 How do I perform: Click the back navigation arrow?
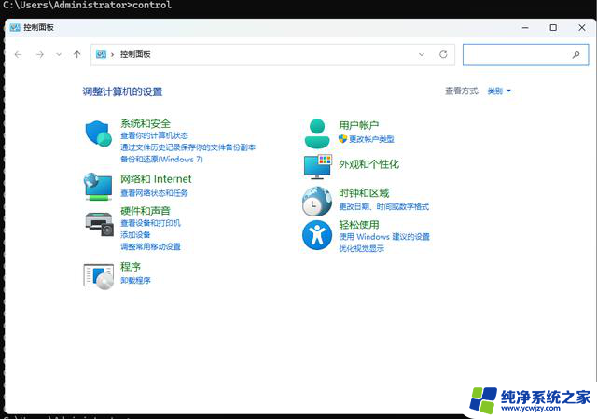click(x=18, y=54)
